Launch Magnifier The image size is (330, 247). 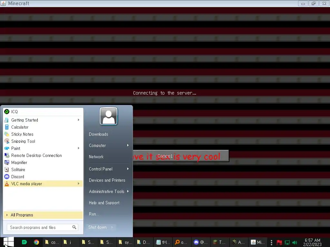click(43, 162)
